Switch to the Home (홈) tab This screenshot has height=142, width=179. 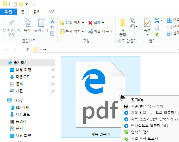coord(23,12)
